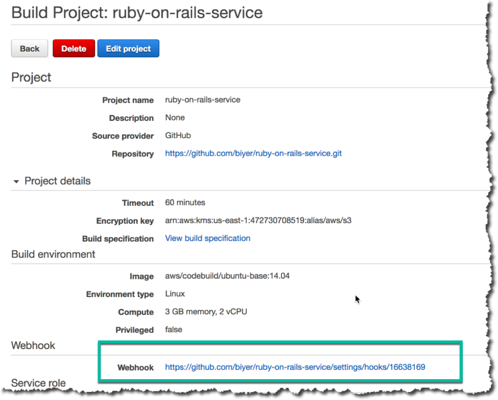
Task: Click the 60 minutes timeout value
Action: point(185,202)
